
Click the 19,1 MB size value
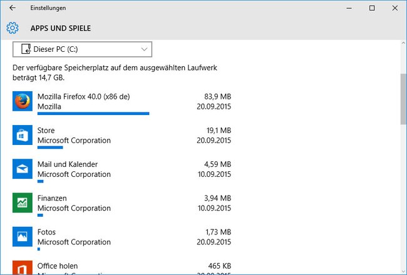coord(219,131)
